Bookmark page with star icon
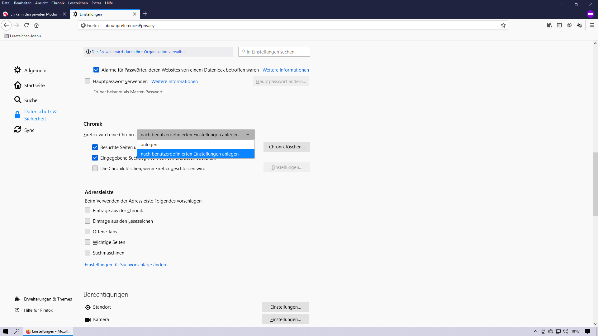Viewport: 598px width, 336px height. pos(503,26)
